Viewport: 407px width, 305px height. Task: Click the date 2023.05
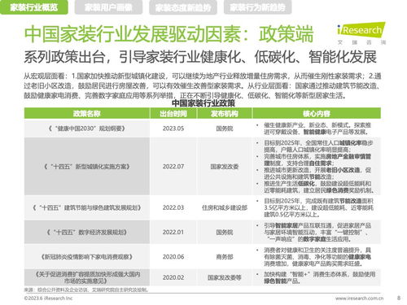[x=173, y=129]
